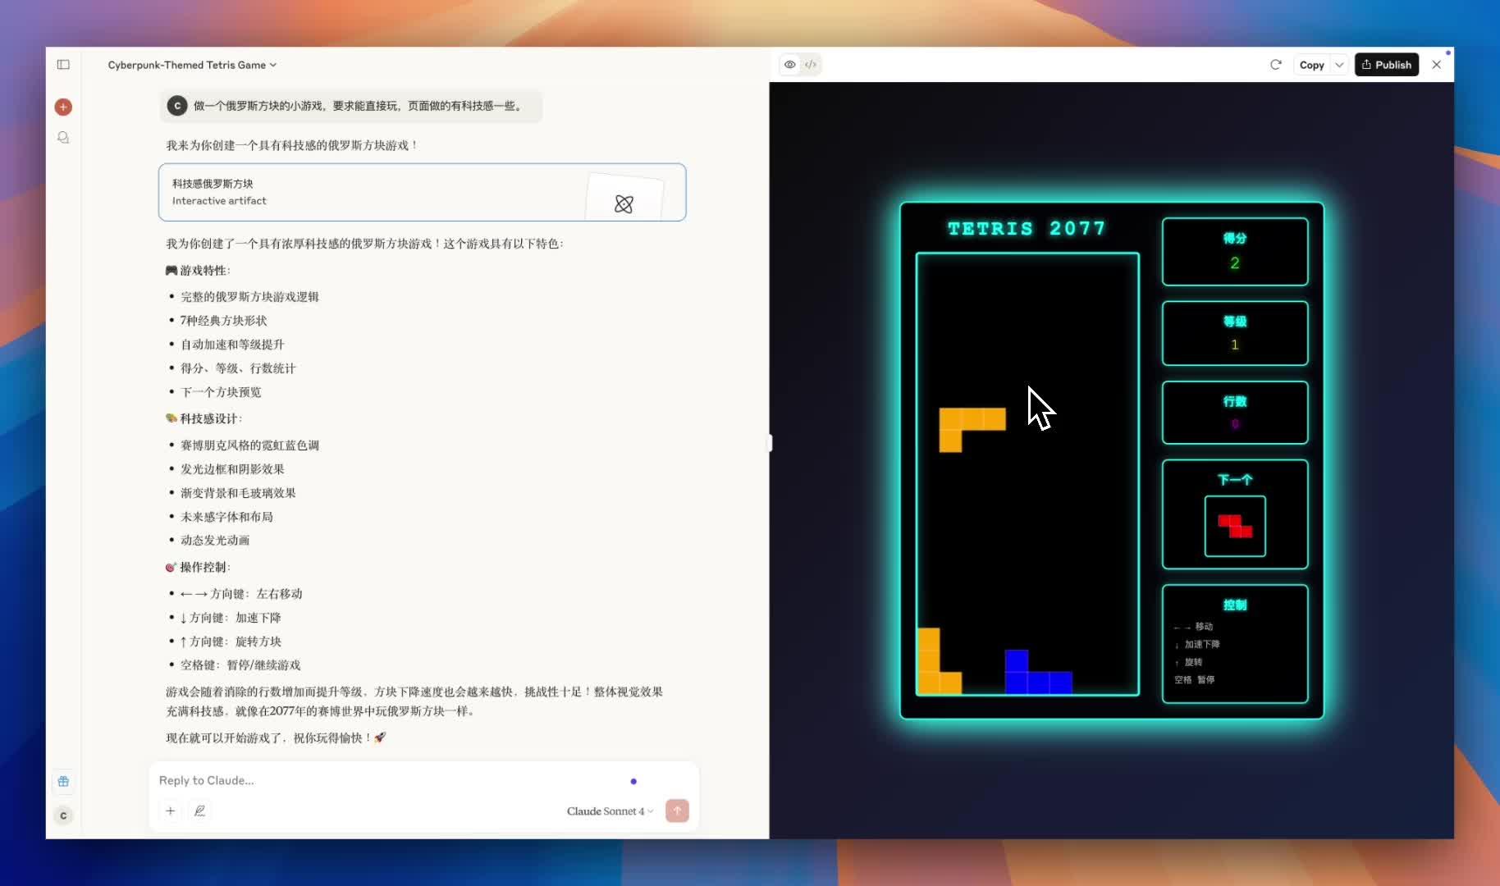Start a new chat with the plus icon
This screenshot has height=886, width=1500.
(63, 107)
